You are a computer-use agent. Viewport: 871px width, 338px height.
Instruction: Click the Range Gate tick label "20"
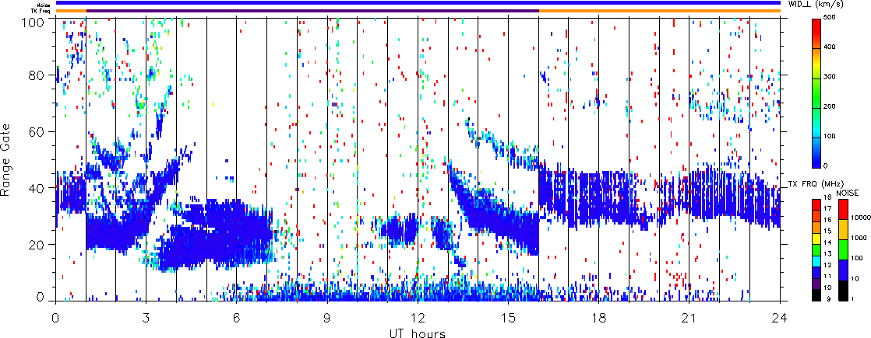point(36,245)
